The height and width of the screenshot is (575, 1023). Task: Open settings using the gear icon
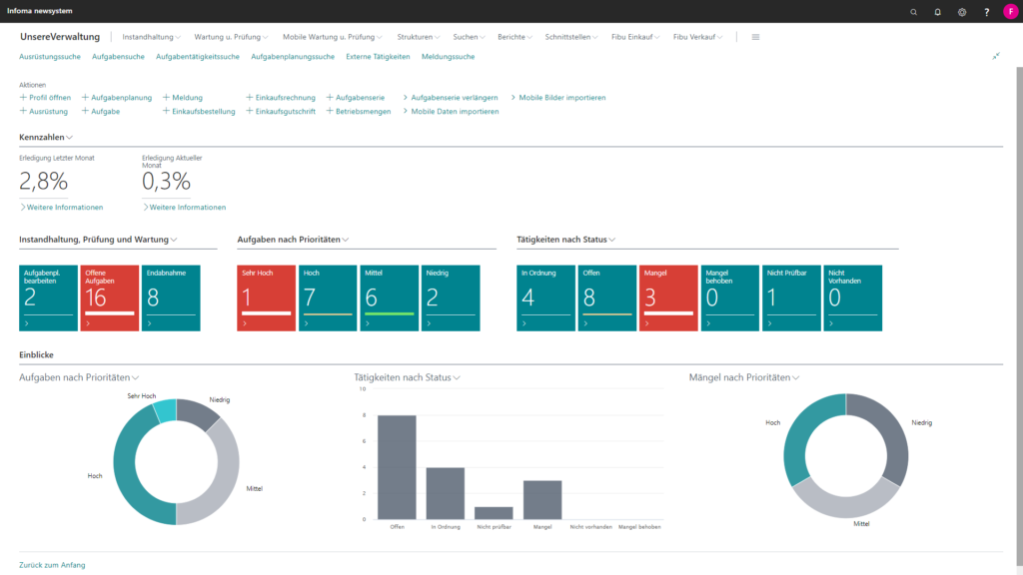[961, 12]
